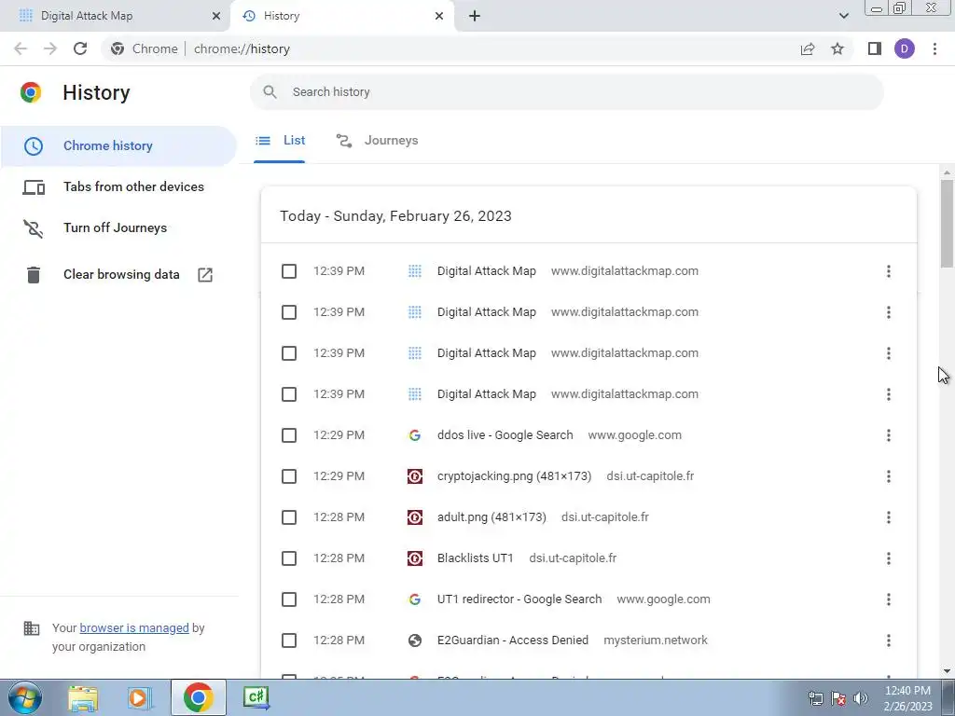Close the History tab

tap(439, 16)
